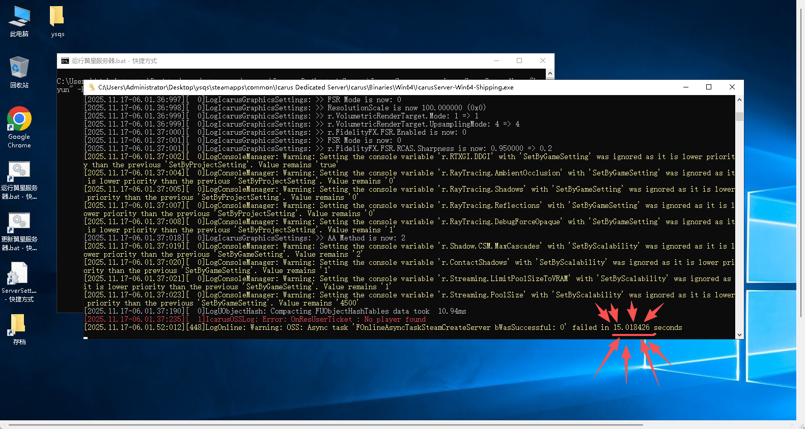Click the IcarusServer console scrollbar thumb
The width and height of the screenshot is (805, 429).
(739, 116)
